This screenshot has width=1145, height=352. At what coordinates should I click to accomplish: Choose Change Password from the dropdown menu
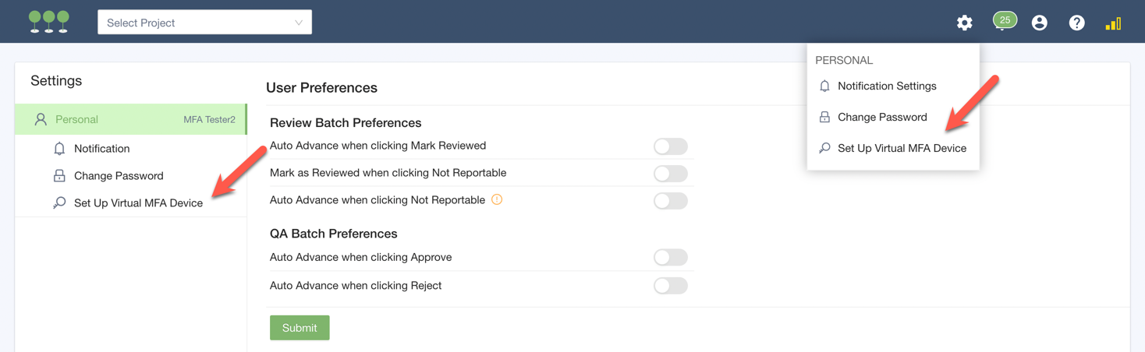click(x=881, y=117)
